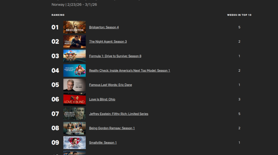This screenshot has width=278, height=155.
Task: Click rank number 07
Action: (x=55, y=114)
